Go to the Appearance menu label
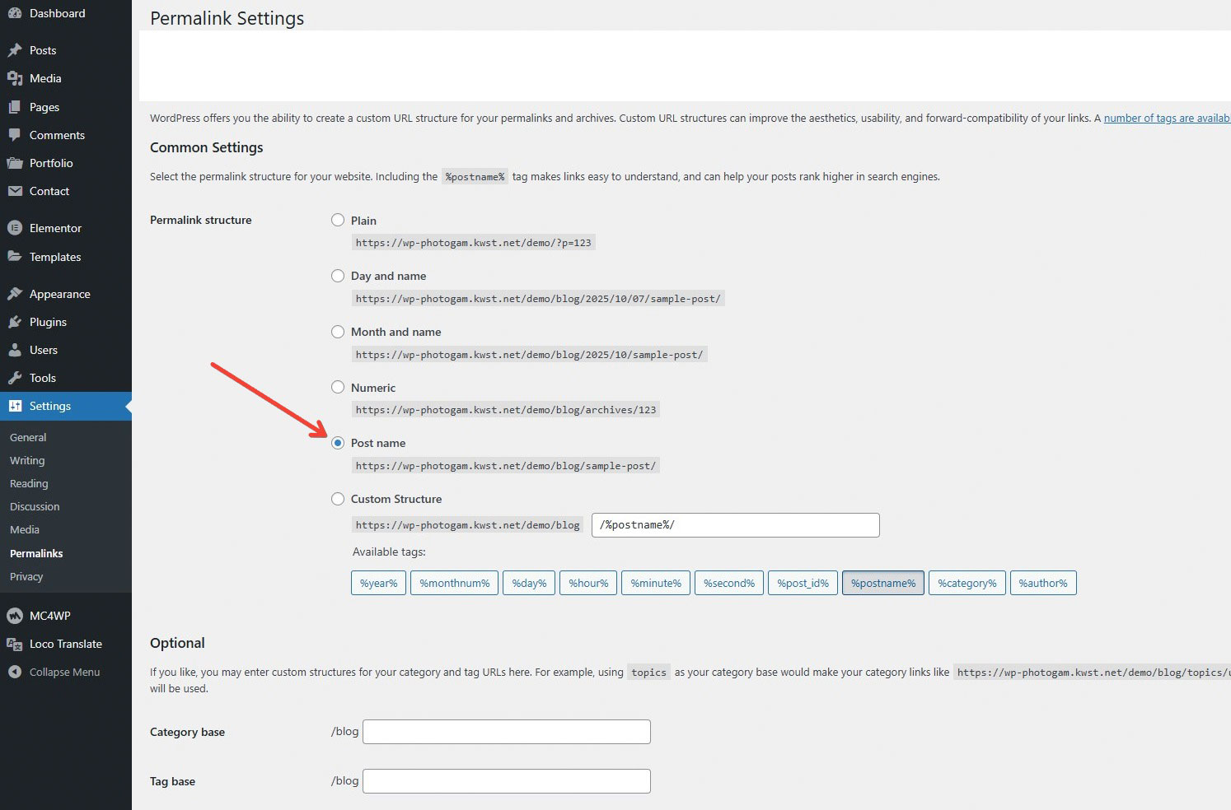Image resolution: width=1231 pixels, height=810 pixels. pos(60,294)
